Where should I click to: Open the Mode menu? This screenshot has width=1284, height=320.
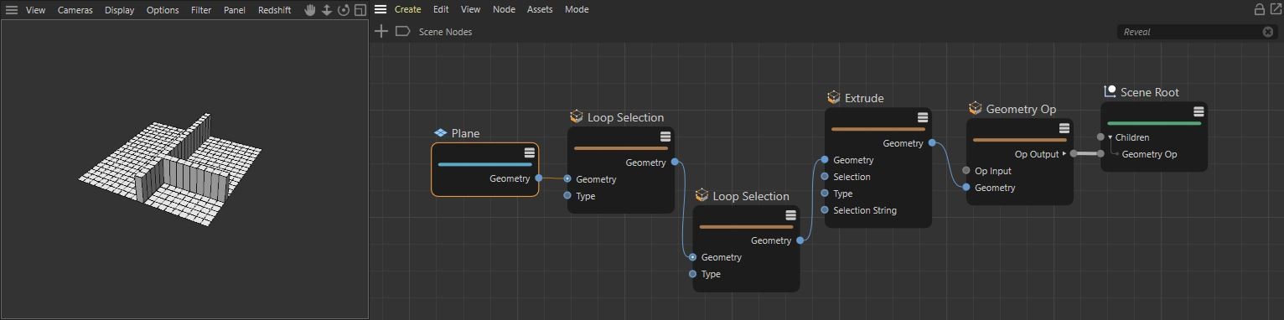577,9
